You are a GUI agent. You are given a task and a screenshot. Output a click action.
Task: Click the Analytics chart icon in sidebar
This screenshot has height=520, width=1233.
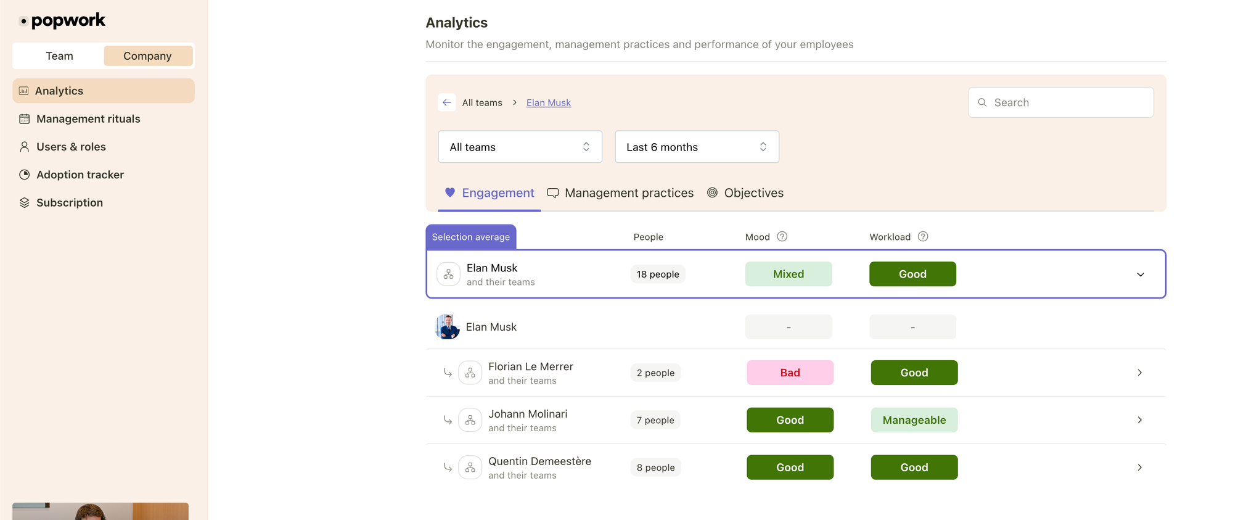pos(24,91)
